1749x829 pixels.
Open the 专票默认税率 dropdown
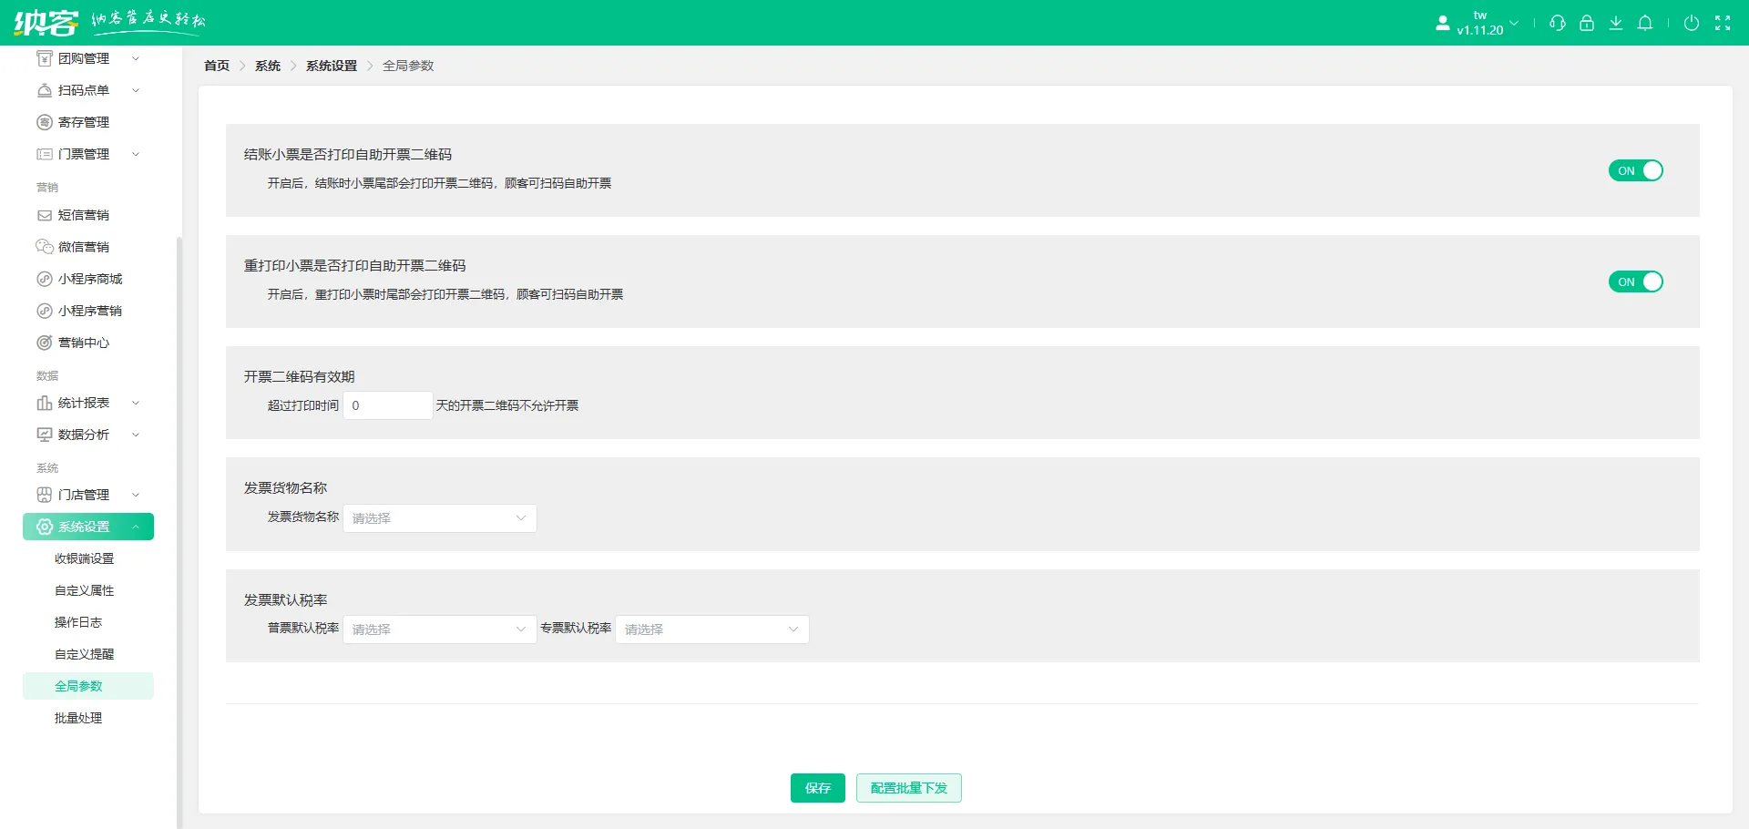(711, 629)
